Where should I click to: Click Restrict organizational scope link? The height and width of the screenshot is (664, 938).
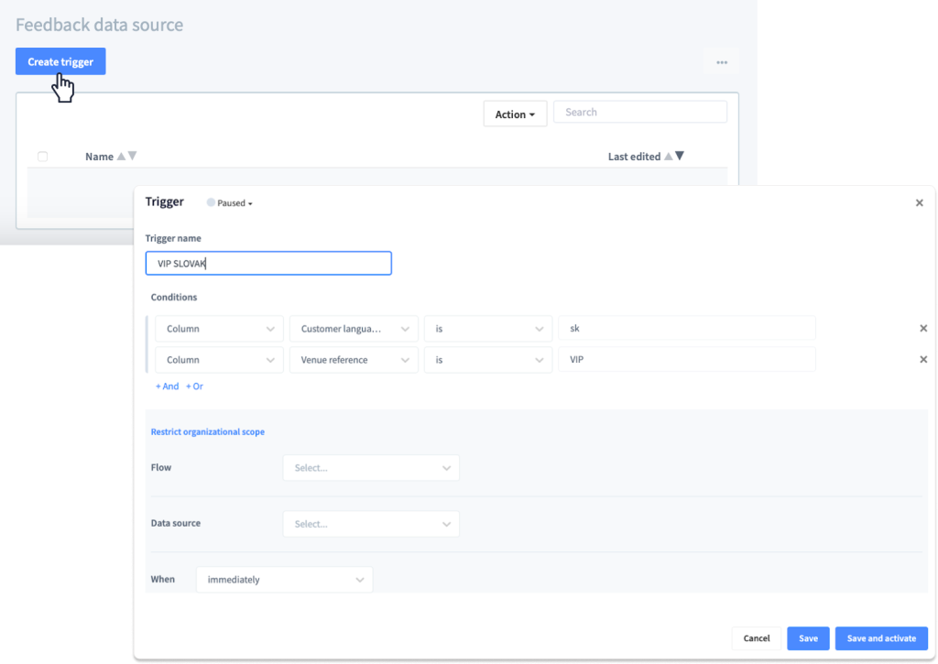[208, 432]
